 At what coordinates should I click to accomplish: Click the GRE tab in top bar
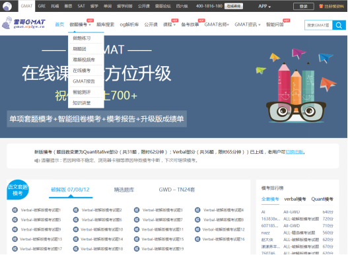(42, 6)
